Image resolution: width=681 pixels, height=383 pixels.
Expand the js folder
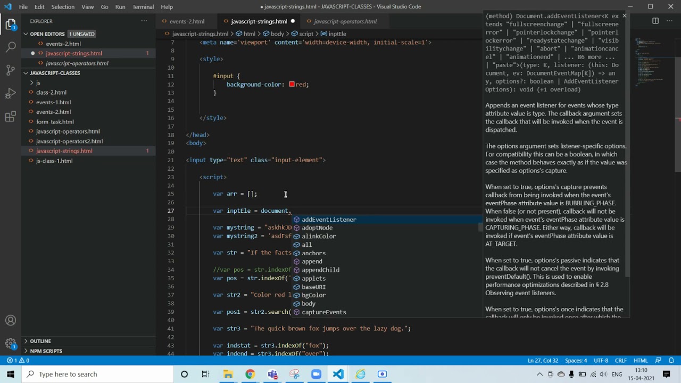(x=38, y=83)
